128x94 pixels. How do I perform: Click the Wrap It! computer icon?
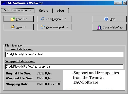tap(13, 27)
